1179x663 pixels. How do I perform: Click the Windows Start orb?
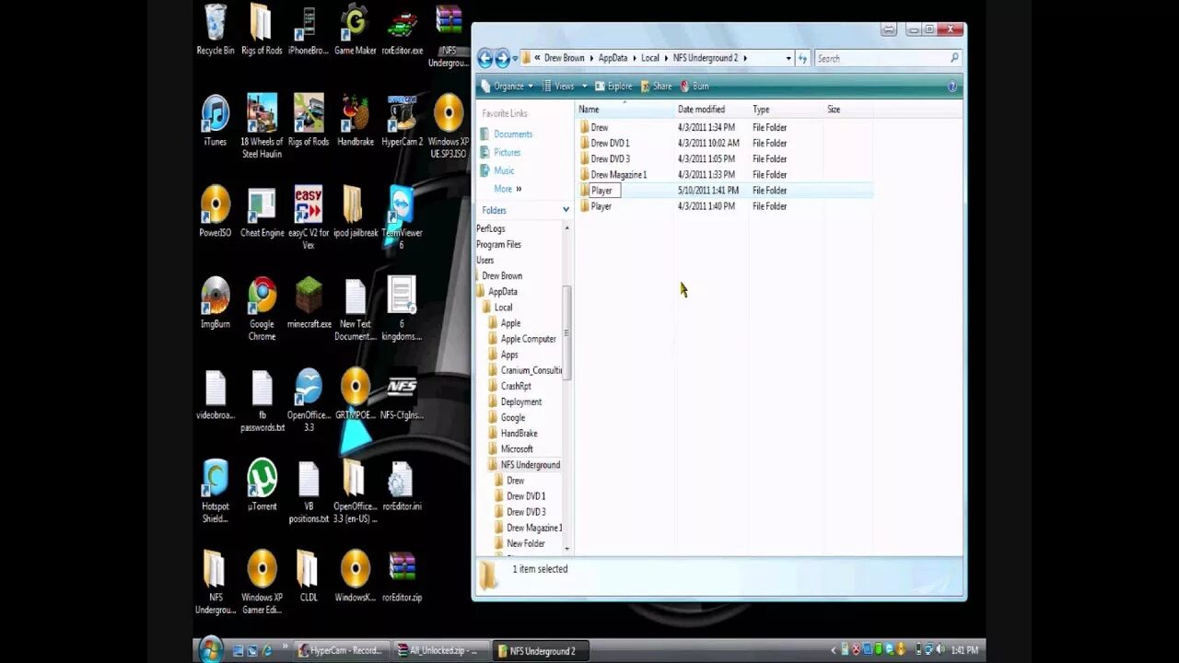(x=211, y=649)
